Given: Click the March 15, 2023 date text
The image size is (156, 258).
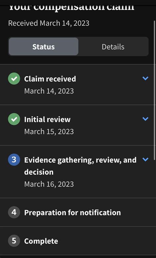Looking at the screenshot, I should pos(49,132).
